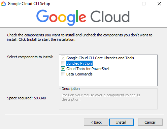Click inside the Description box text
This screenshot has width=167, height=129.
coord(101,97)
